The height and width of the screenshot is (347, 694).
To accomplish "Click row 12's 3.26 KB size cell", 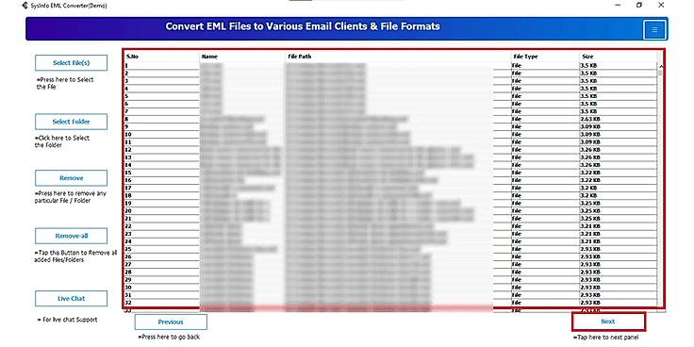I will point(618,150).
